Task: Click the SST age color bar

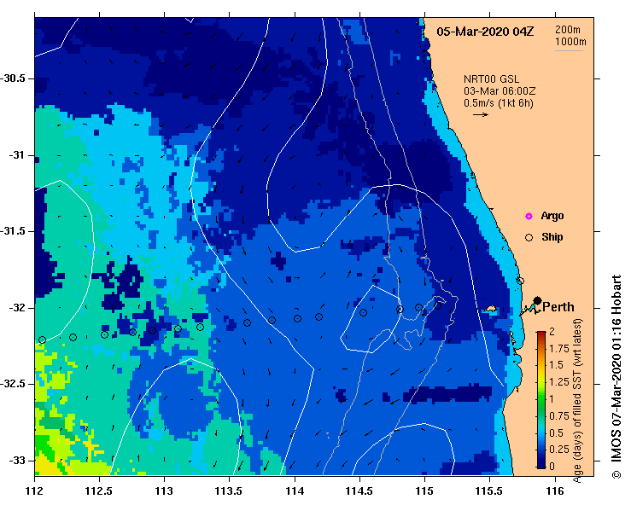Action: coord(541,400)
